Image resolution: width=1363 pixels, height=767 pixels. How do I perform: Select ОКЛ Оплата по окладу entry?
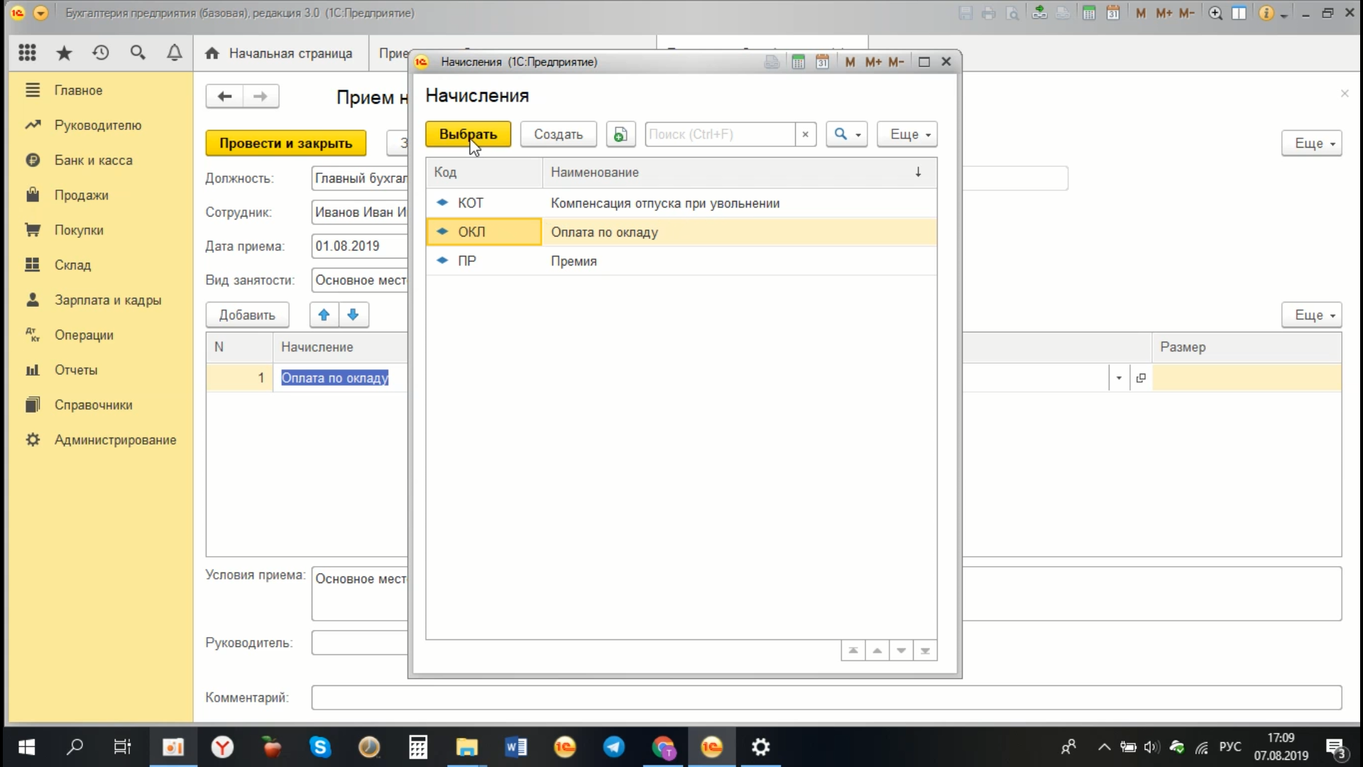[682, 232]
